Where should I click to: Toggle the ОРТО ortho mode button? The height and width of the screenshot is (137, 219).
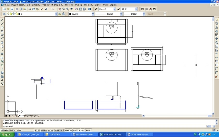[50, 130]
